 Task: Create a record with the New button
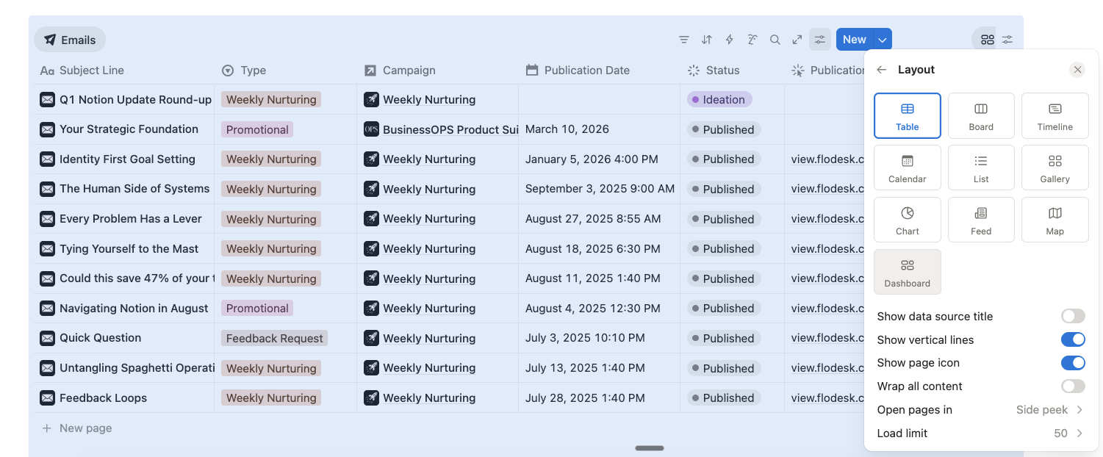tap(854, 39)
